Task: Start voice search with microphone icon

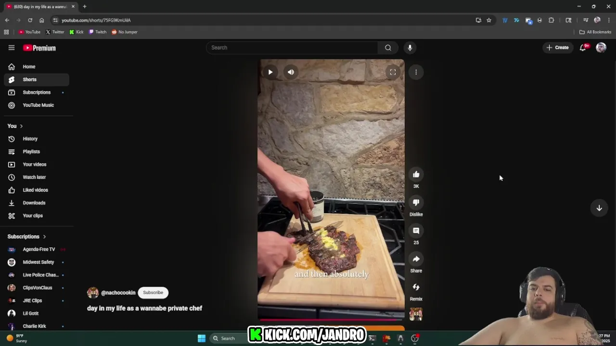Action: click(x=410, y=48)
